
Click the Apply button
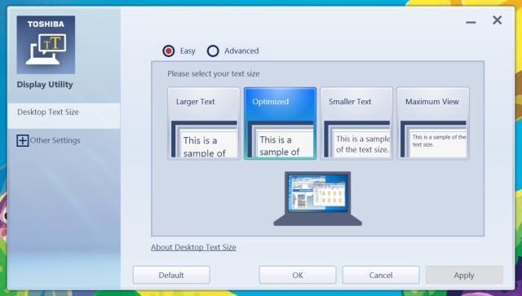pos(464,275)
